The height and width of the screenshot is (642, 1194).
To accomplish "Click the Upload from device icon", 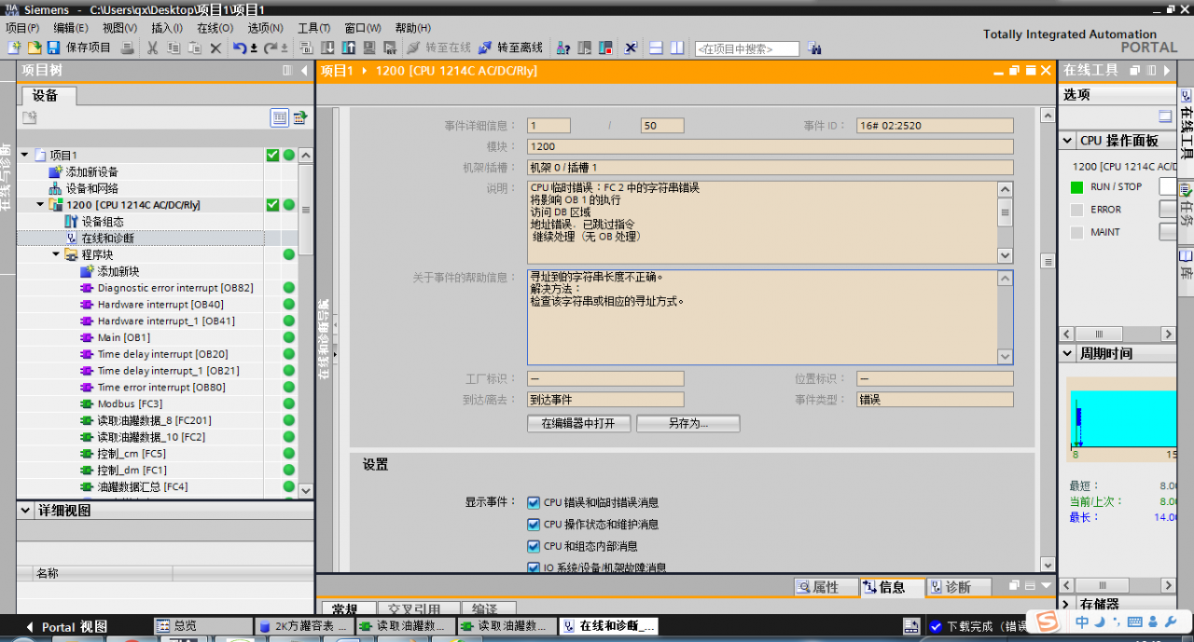I will (349, 48).
